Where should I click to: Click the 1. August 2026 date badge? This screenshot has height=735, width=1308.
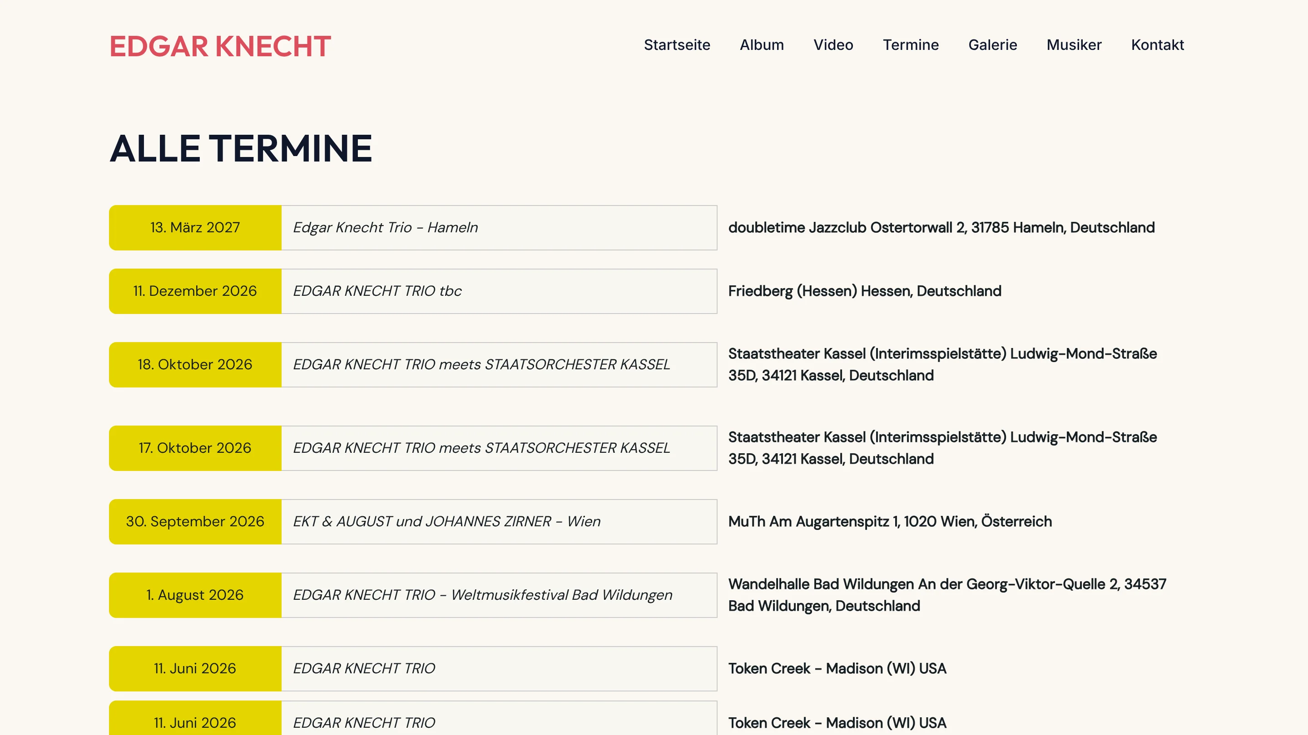pyautogui.click(x=195, y=595)
